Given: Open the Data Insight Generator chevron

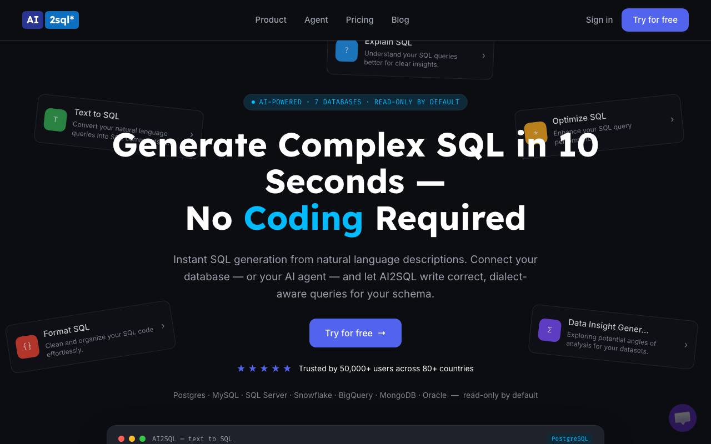Looking at the screenshot, I should (x=686, y=345).
